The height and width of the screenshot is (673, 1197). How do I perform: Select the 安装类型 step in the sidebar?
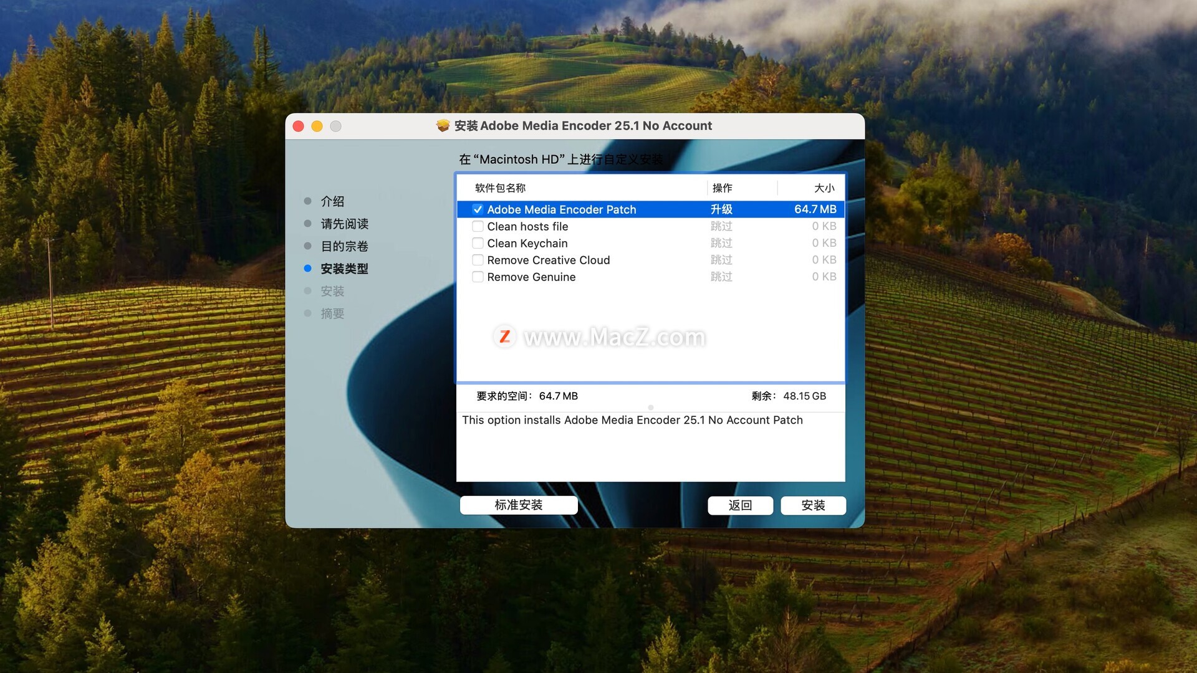pos(344,269)
